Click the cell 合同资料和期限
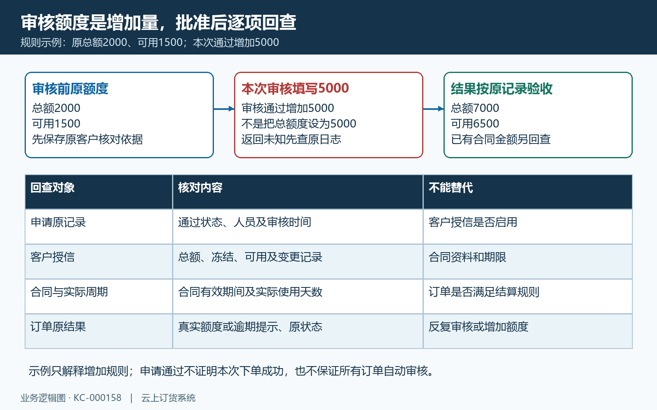 528,262
